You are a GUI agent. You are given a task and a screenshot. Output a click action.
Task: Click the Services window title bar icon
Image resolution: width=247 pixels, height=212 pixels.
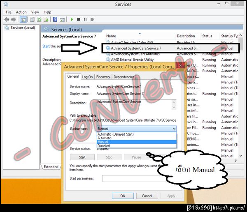tap(6, 4)
